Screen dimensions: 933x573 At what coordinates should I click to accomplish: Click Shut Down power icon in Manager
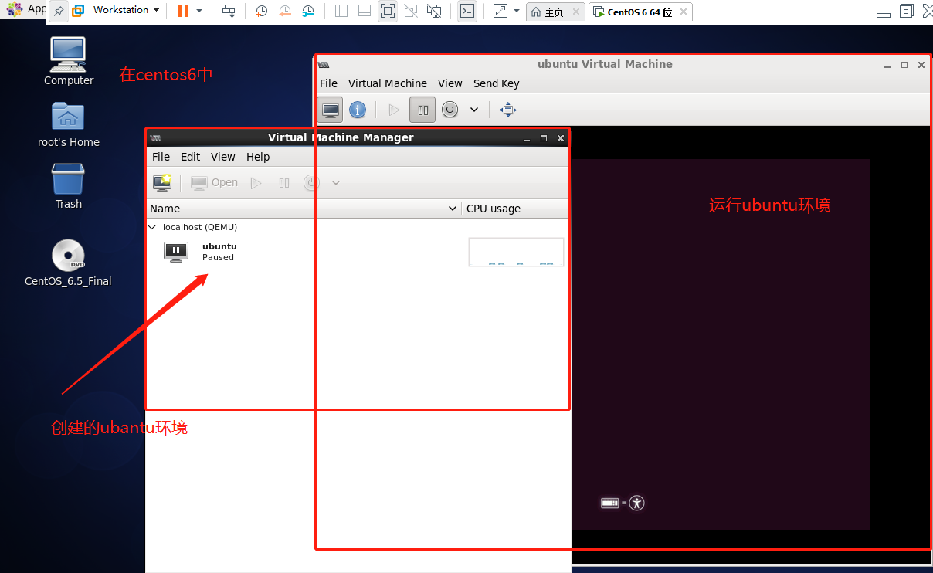click(x=311, y=183)
